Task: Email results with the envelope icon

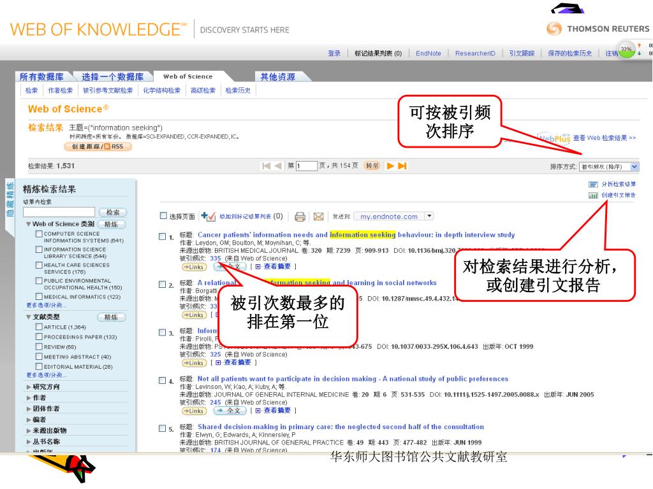Action: [319, 216]
